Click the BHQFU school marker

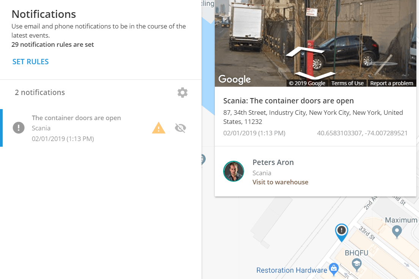[356, 265]
